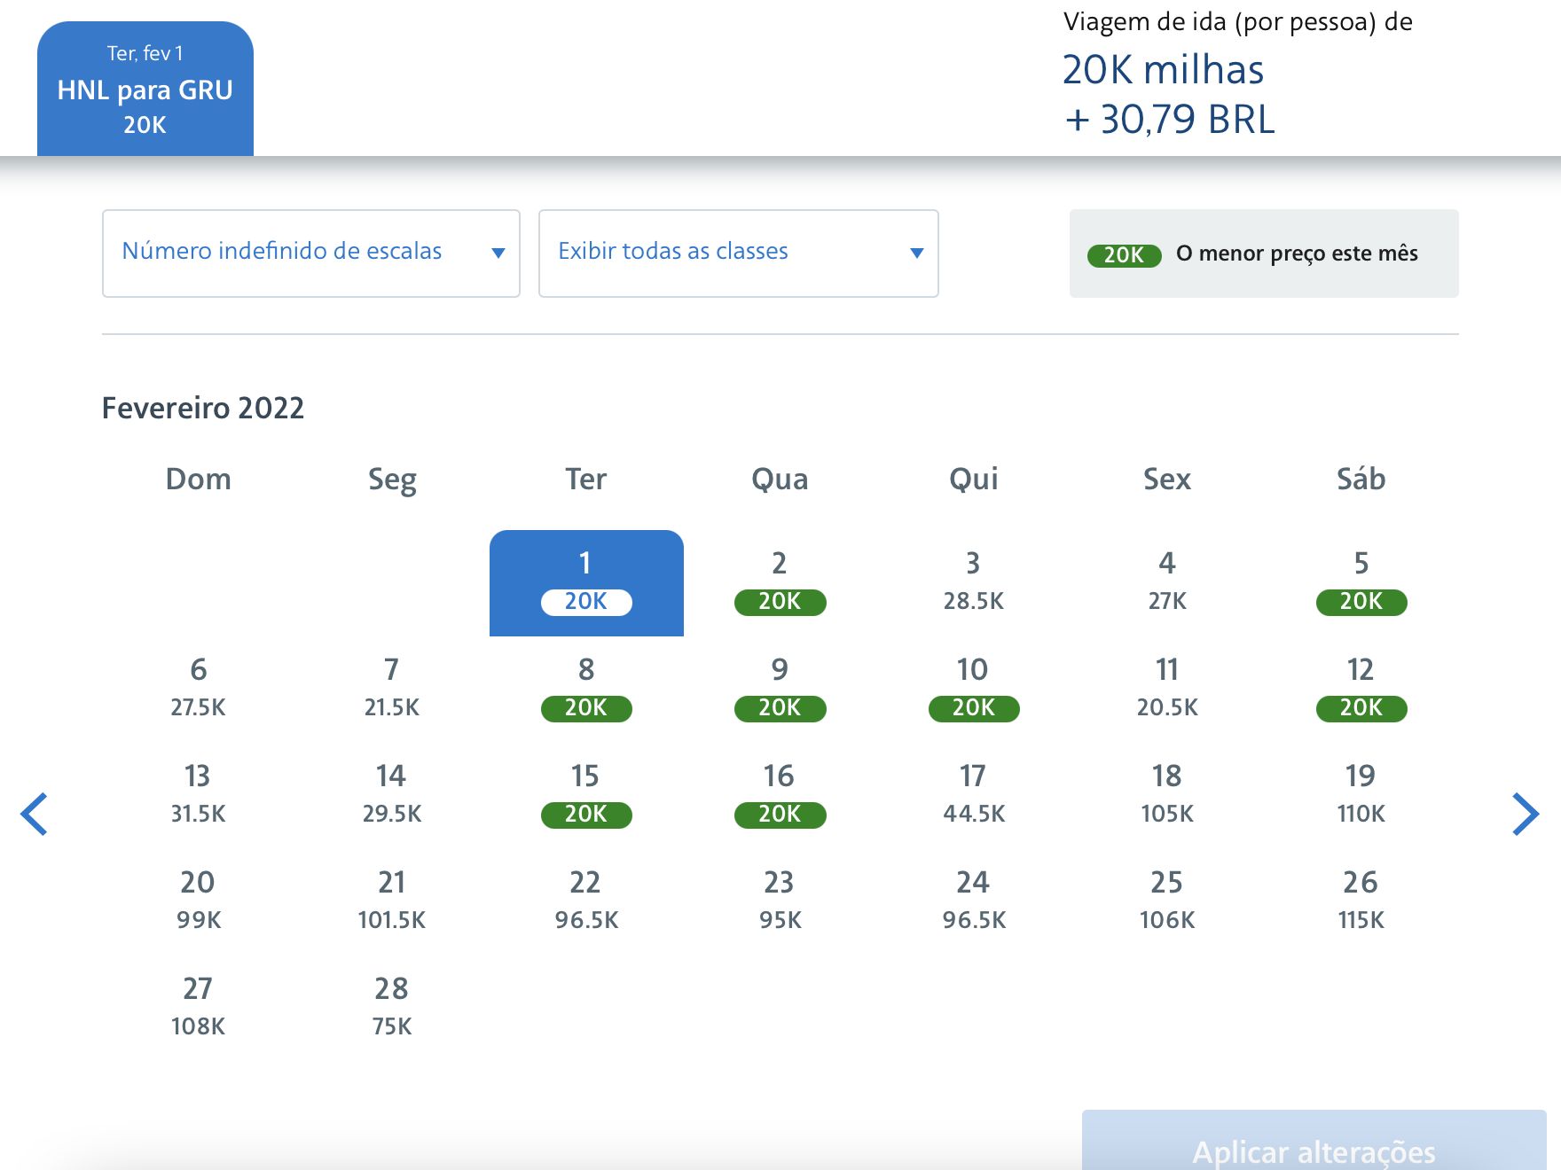Select February 5 at 20K

1361,583
